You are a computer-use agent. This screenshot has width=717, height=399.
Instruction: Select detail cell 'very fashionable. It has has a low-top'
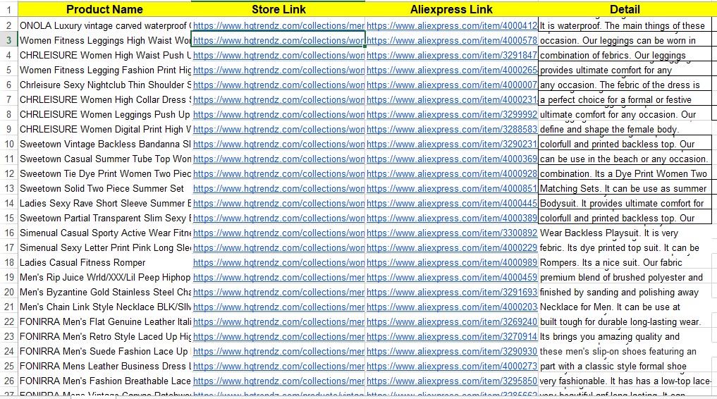(x=625, y=381)
